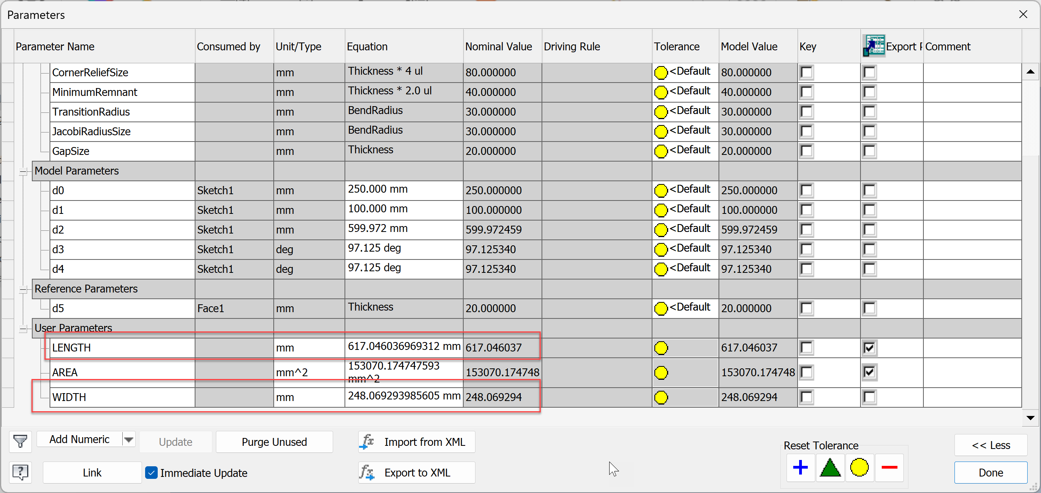
Task: Click the red minus Reset Tolerance icon
Action: (x=889, y=467)
